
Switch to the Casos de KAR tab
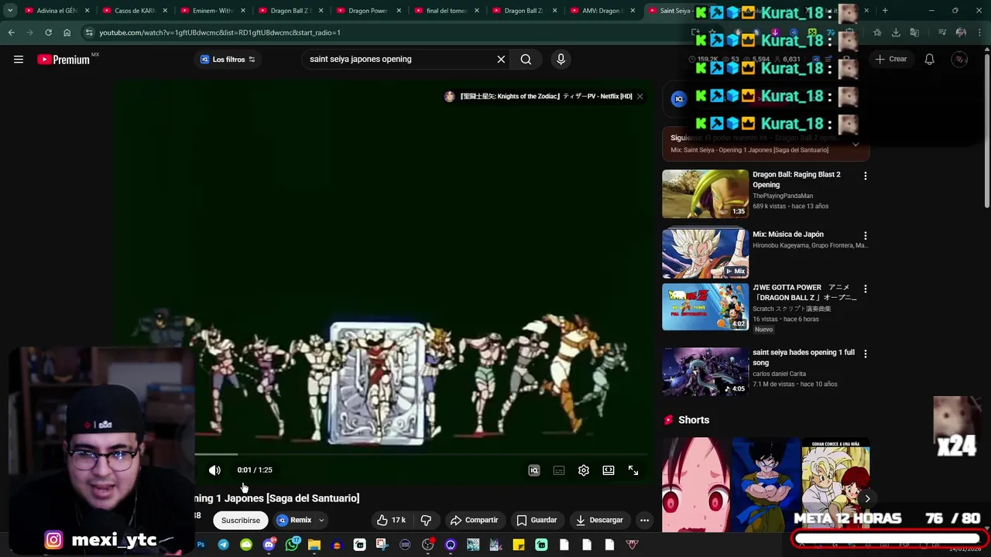click(135, 11)
